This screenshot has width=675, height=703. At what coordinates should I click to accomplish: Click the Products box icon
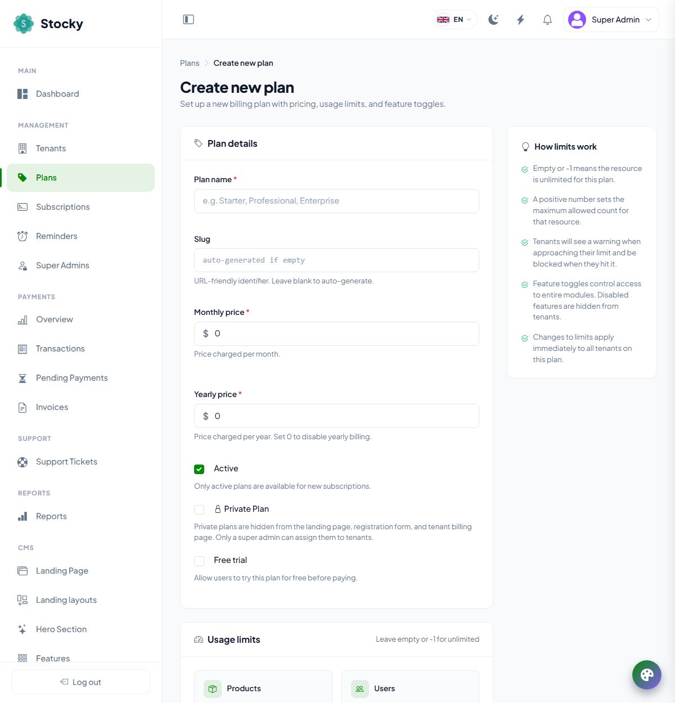pos(213,688)
